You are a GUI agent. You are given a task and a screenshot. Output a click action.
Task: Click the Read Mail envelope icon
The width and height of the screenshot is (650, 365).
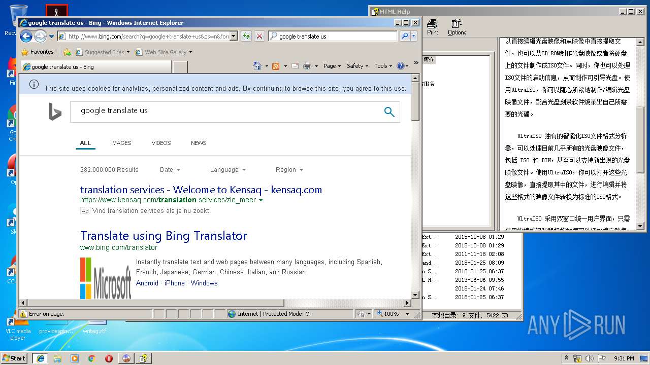pos(295,66)
